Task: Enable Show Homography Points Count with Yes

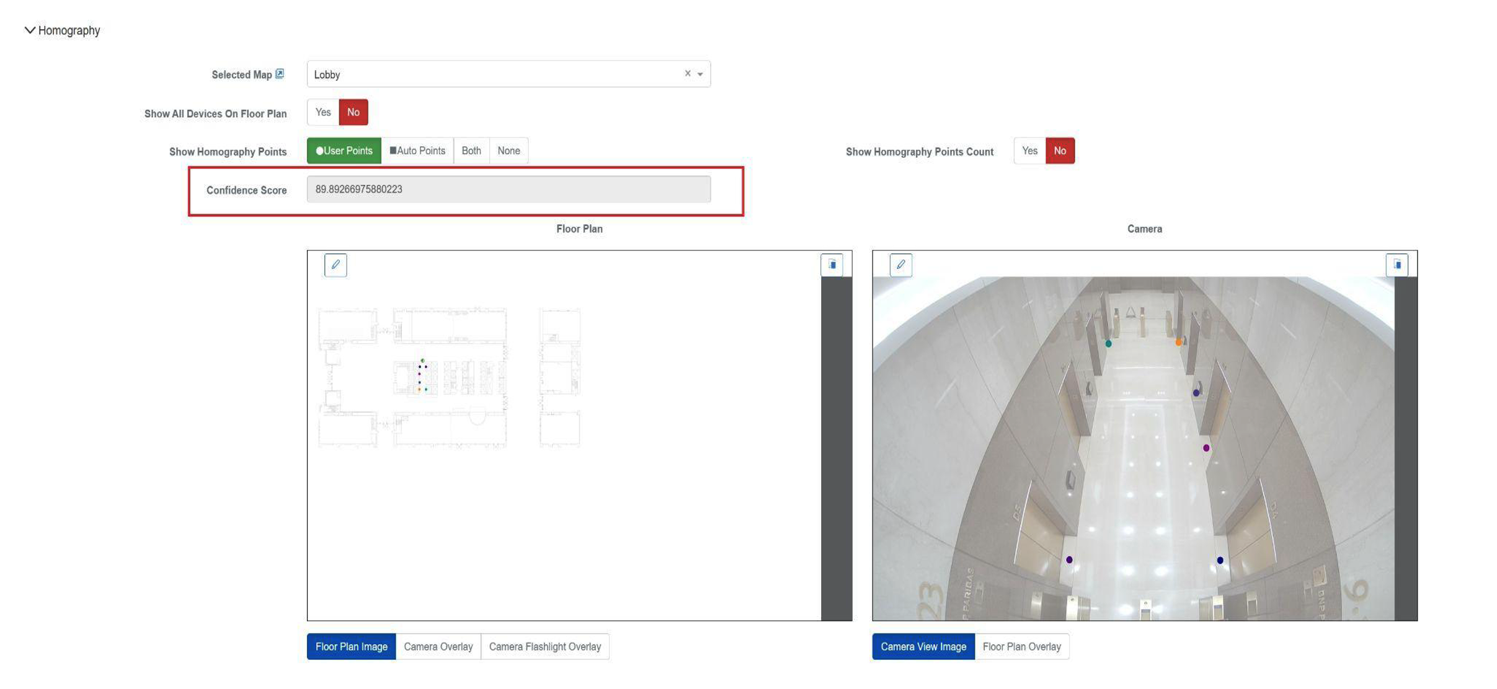Action: pos(1029,151)
